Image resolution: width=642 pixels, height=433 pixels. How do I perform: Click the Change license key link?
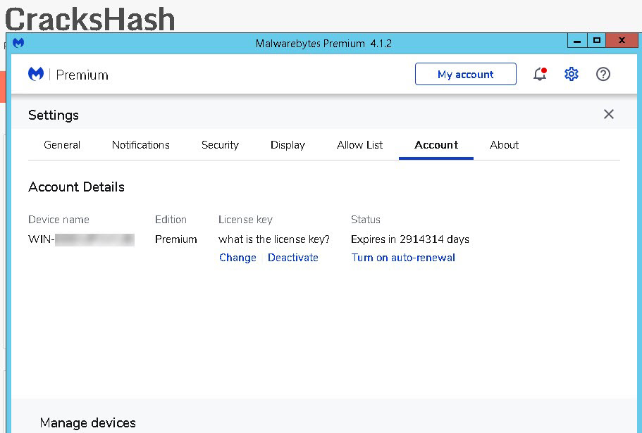coord(237,258)
